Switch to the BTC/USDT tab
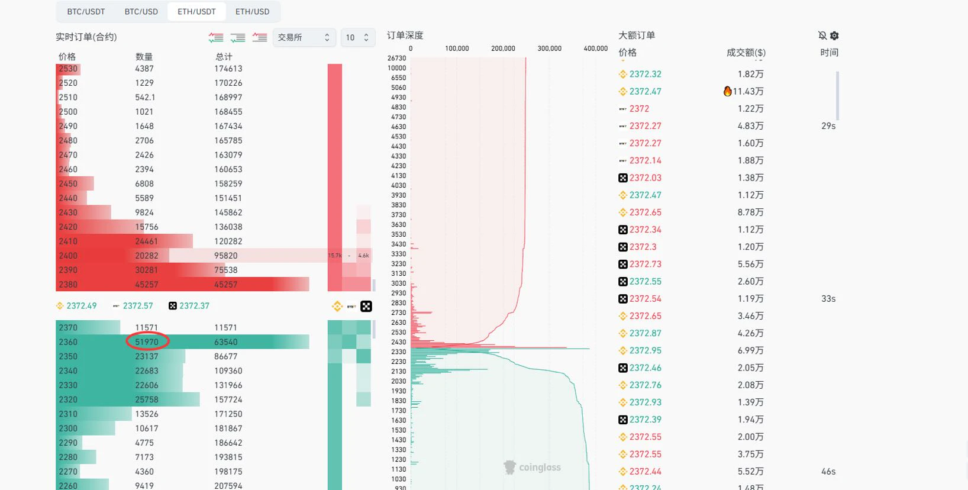Screen dimensions: 968x490 point(86,11)
